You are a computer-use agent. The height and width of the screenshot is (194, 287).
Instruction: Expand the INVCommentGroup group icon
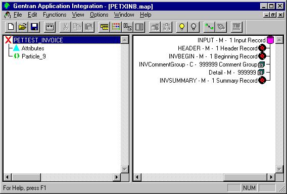pos(261,64)
